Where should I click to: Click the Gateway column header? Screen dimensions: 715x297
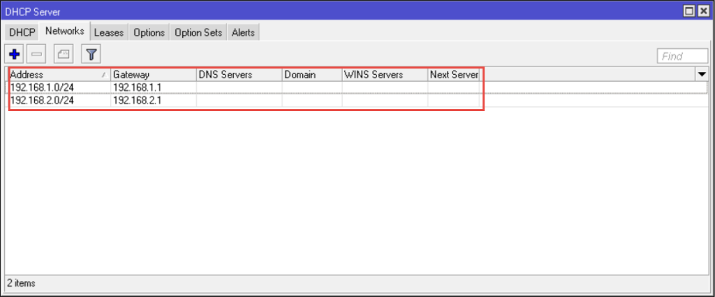(154, 75)
